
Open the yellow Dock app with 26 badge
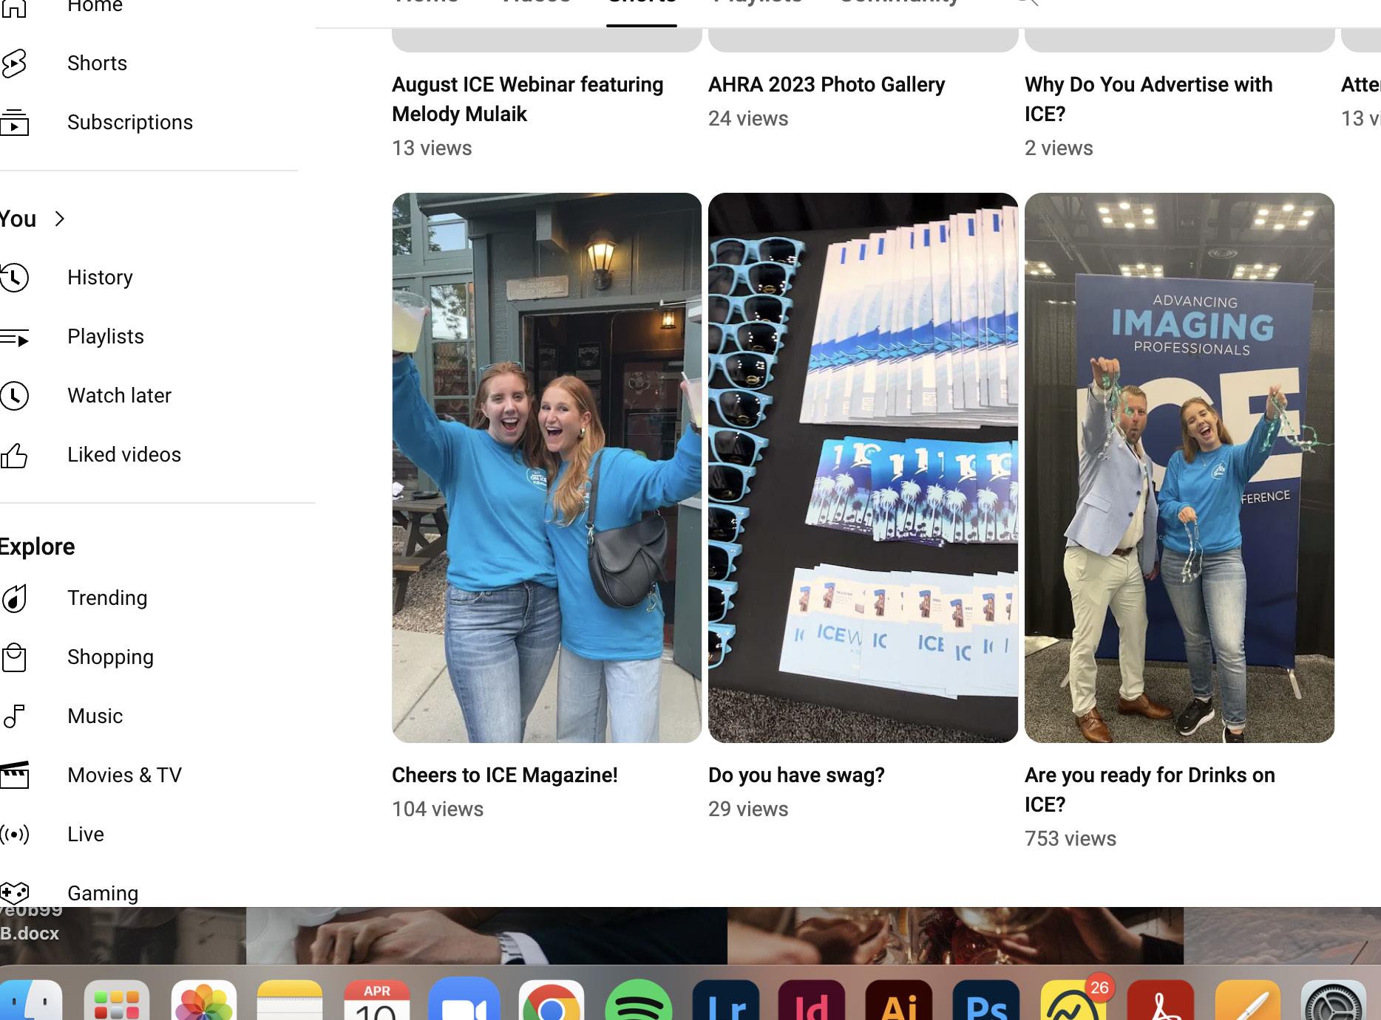pyautogui.click(x=1073, y=1000)
